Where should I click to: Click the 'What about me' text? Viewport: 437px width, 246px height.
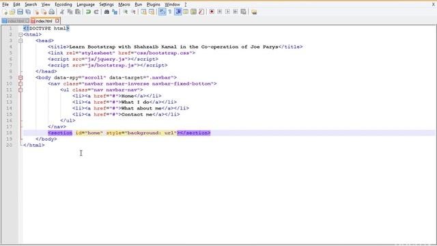click(141, 108)
